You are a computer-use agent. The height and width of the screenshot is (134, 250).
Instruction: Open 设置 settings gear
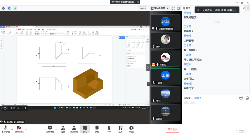tap(131, 129)
